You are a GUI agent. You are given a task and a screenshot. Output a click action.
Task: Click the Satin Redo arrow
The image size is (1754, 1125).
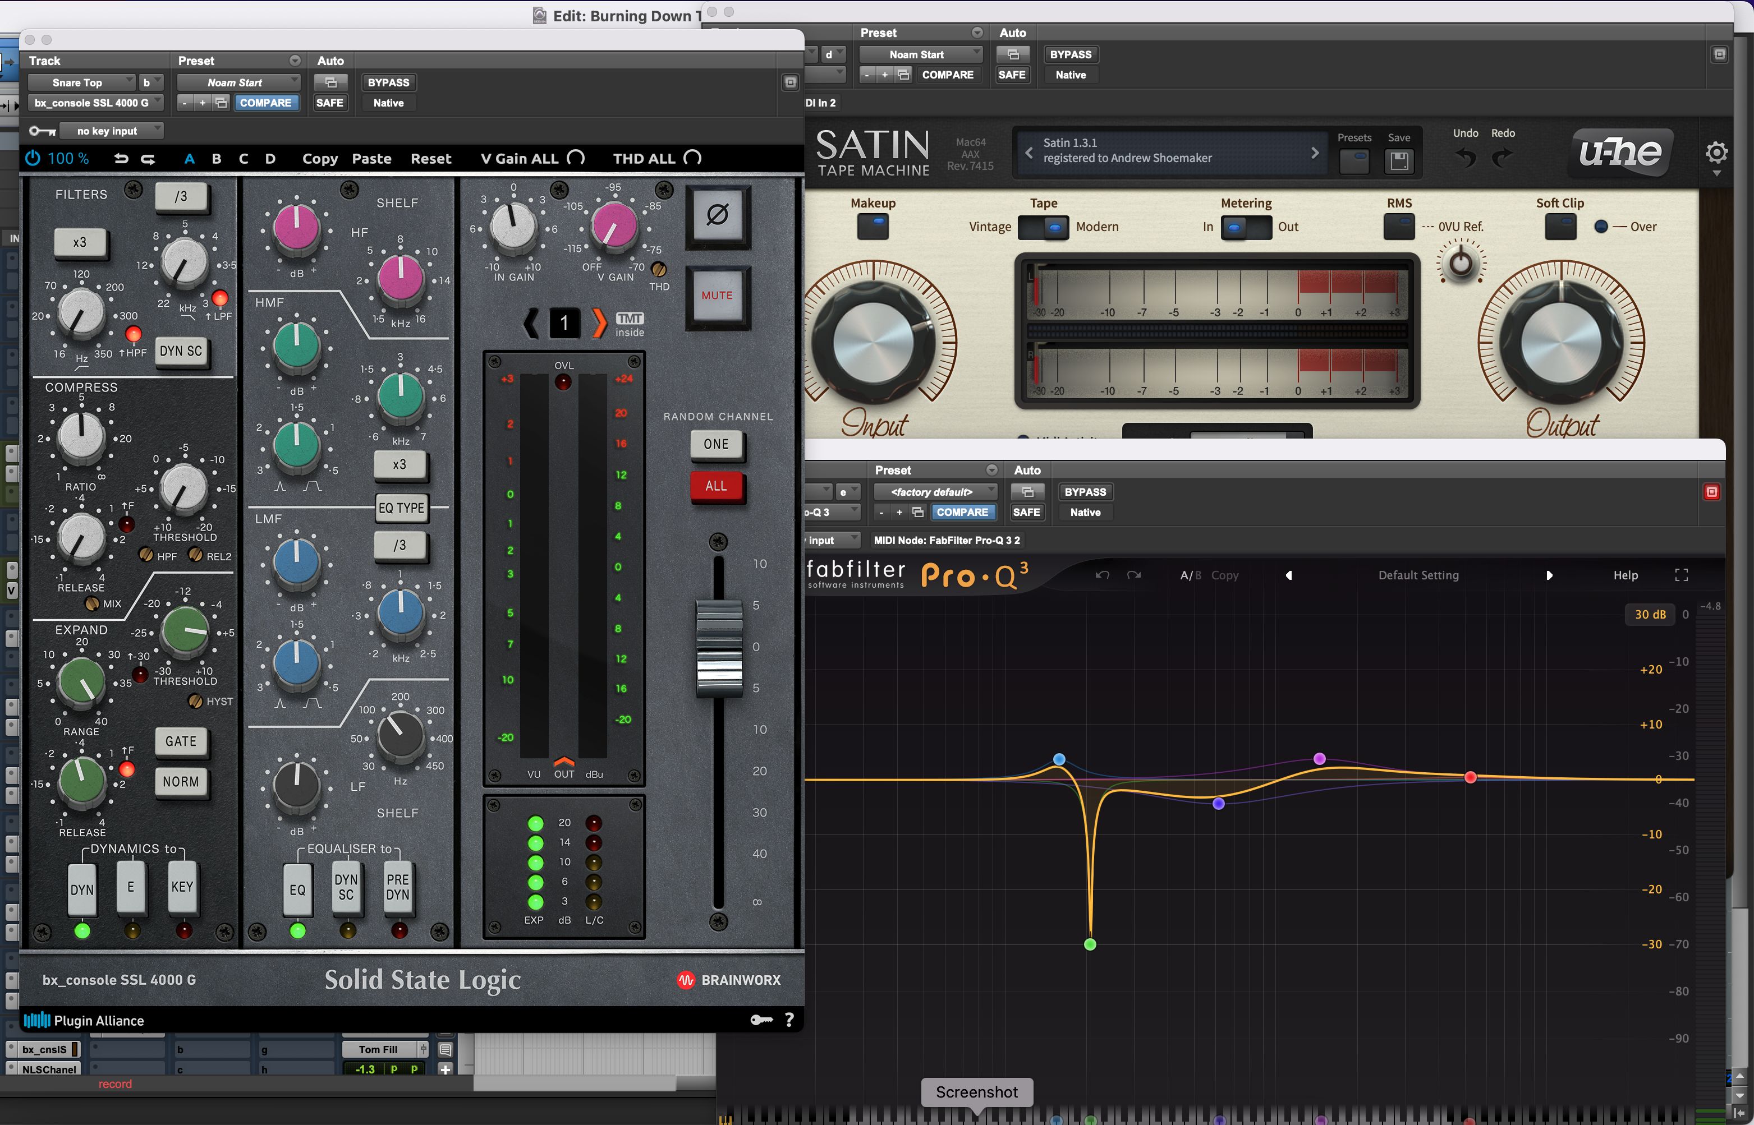click(1503, 157)
